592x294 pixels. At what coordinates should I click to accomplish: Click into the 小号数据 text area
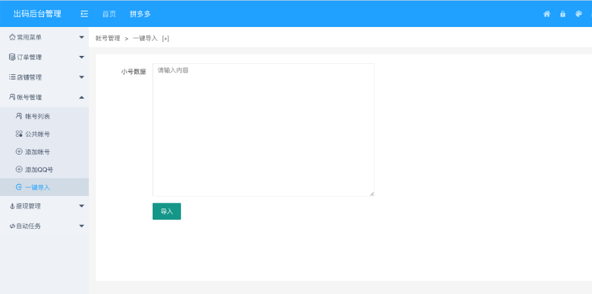[264, 130]
